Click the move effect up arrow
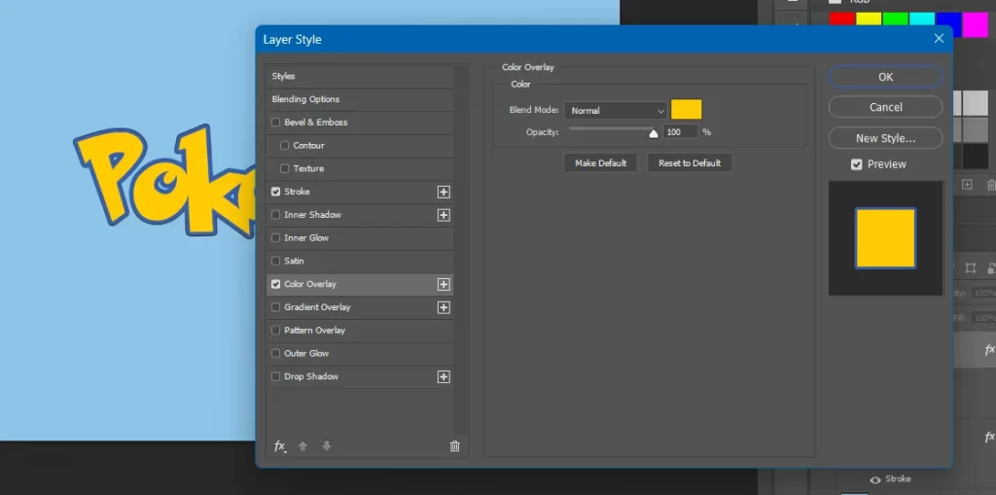Image resolution: width=996 pixels, height=495 pixels. [302, 446]
